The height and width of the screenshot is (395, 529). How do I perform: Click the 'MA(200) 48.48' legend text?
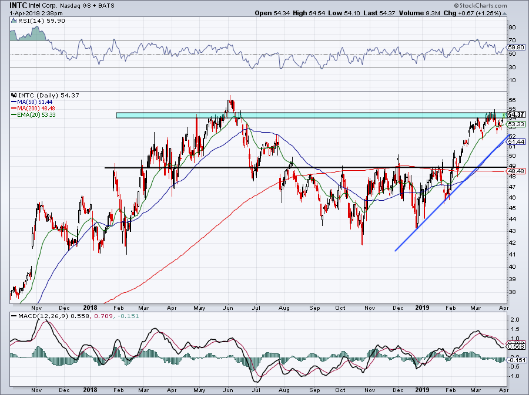(x=36, y=109)
